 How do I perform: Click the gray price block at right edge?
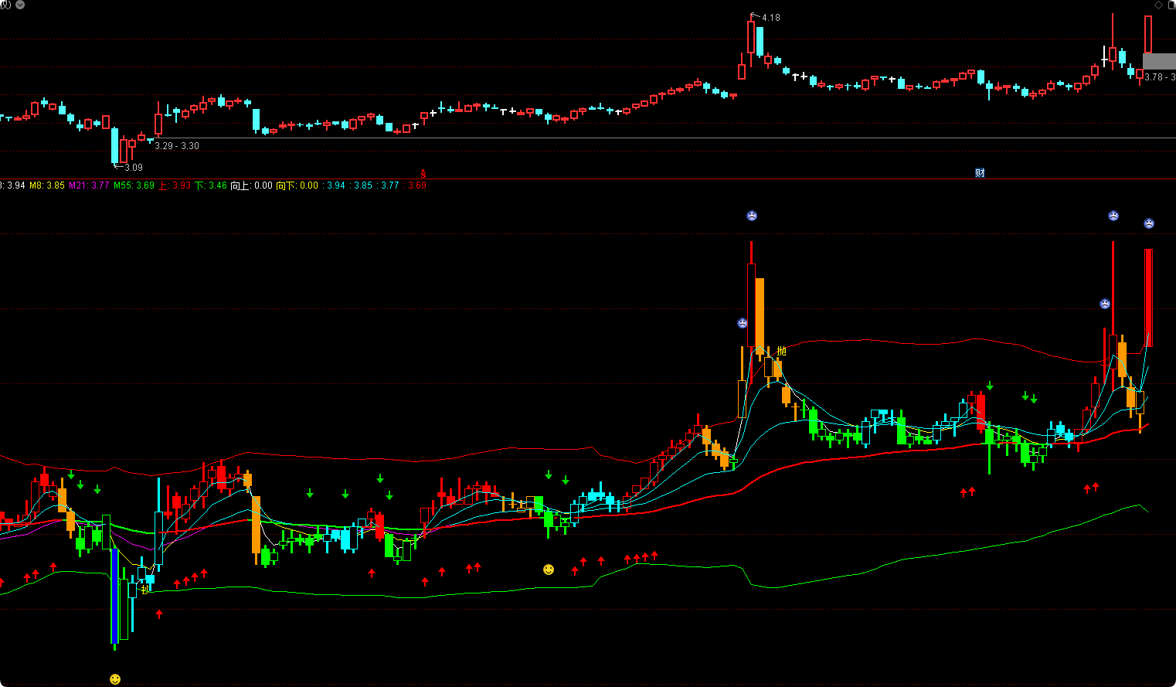[x=1158, y=61]
